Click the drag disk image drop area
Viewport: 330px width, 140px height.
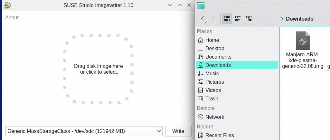[x=98, y=69]
